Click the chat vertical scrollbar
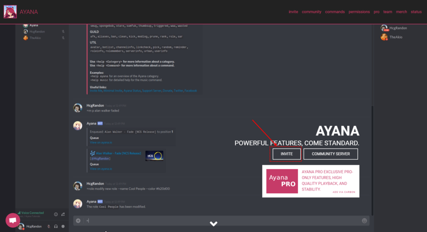Image resolution: width=427 pixels, height=232 pixels. click(372, 160)
